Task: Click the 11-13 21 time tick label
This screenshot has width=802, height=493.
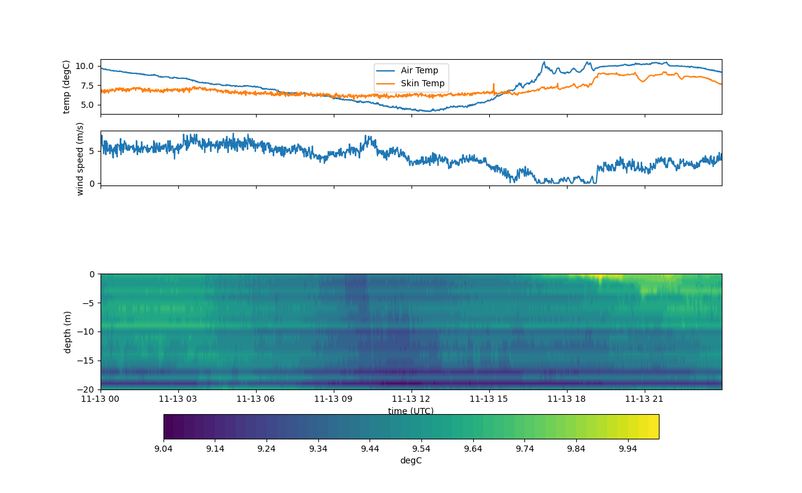Action: (x=645, y=399)
